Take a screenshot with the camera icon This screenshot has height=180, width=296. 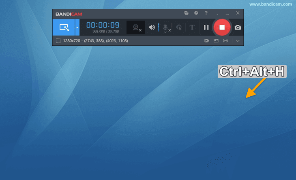tap(238, 28)
